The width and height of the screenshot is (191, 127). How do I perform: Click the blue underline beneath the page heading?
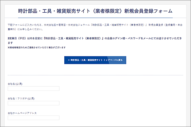click(95, 17)
